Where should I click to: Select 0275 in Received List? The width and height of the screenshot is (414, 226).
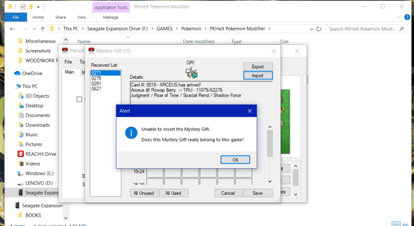click(96, 78)
